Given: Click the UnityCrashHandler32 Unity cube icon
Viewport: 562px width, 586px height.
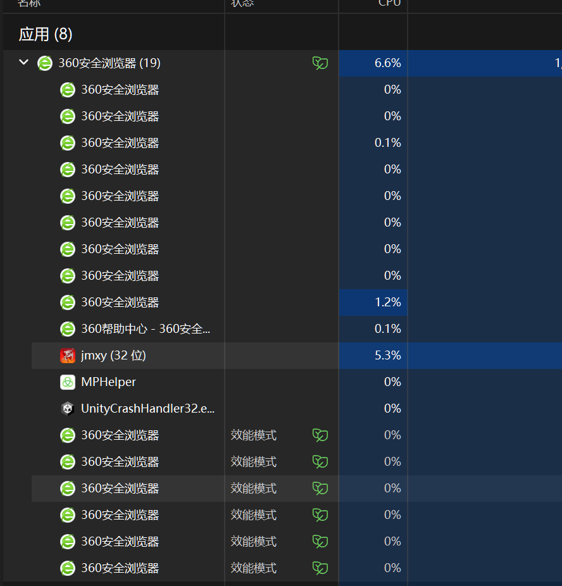Looking at the screenshot, I should click(68, 409).
